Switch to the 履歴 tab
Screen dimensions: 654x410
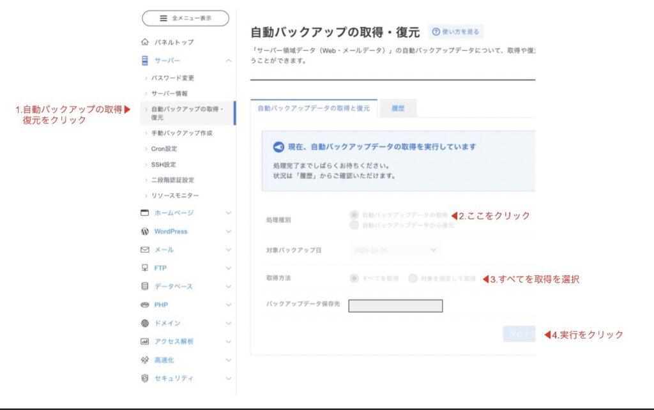pyautogui.click(x=398, y=109)
